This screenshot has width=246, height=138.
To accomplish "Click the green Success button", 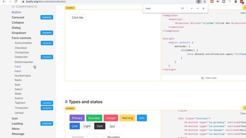I will coord(94,118).
